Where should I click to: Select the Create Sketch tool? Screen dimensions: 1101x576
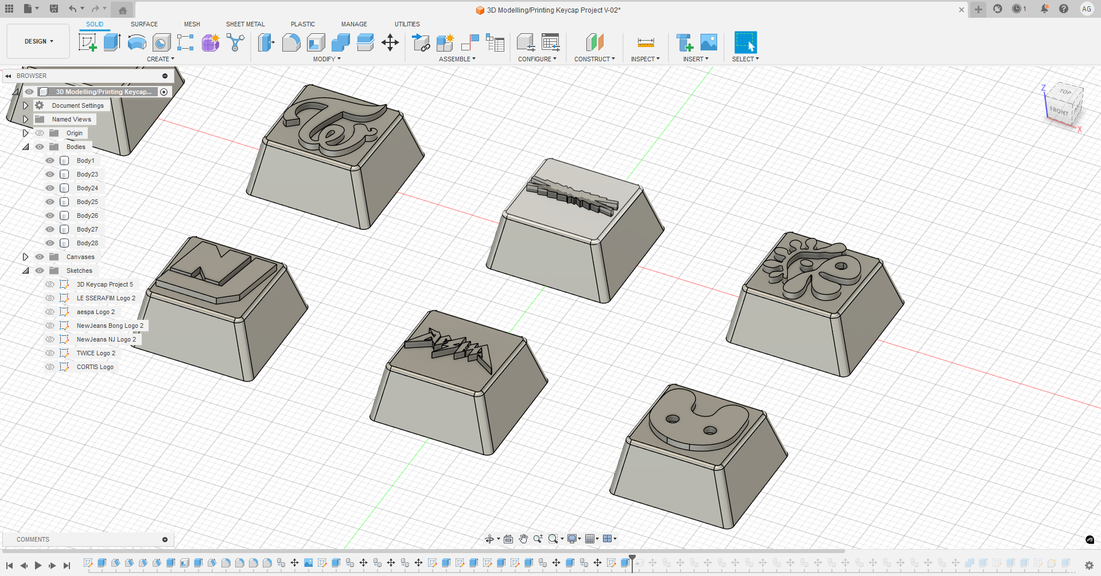(x=87, y=42)
